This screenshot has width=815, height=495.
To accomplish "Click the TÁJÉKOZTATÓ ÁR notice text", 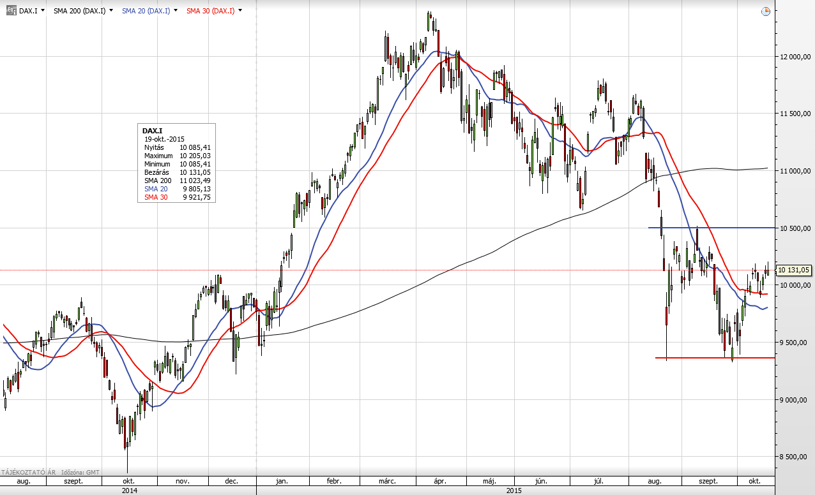I will click(x=29, y=473).
